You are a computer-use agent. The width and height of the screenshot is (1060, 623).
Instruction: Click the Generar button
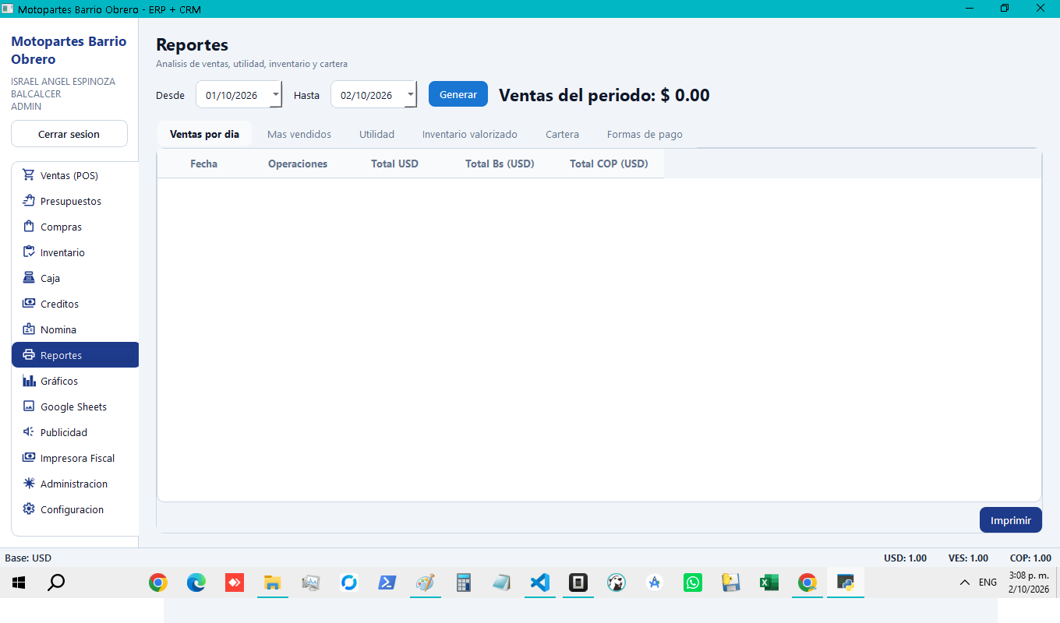tap(458, 94)
